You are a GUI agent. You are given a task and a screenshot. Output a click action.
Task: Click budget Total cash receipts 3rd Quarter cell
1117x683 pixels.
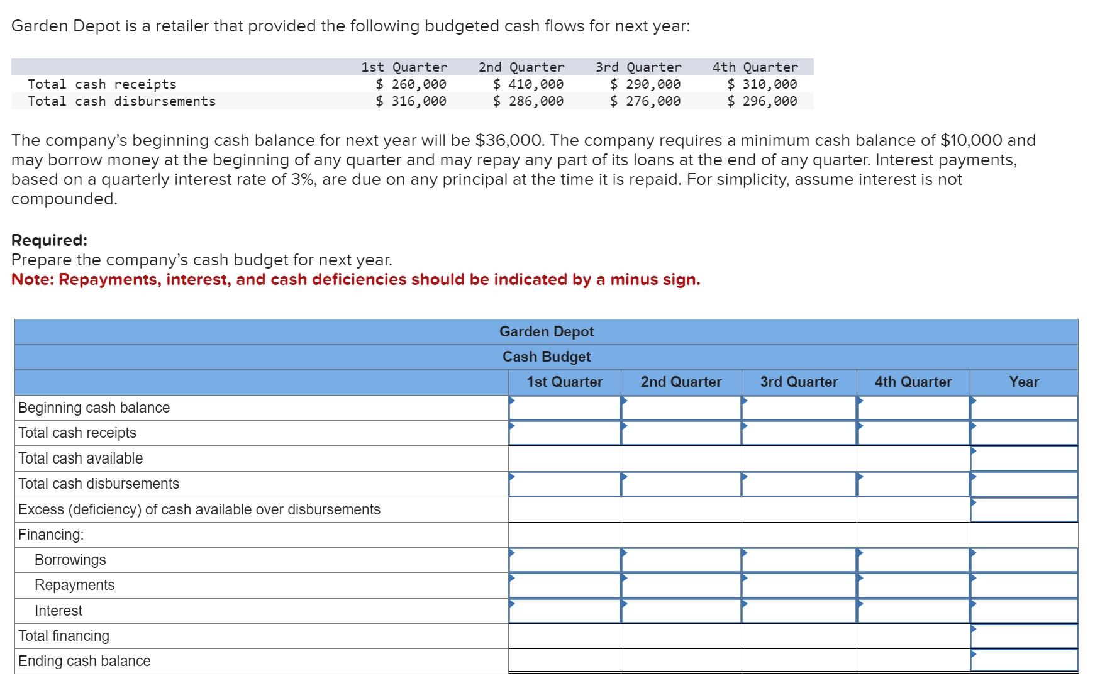[799, 433]
